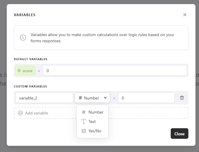Select the Yes/No variable type option
The height and width of the screenshot is (152, 199).
click(x=95, y=131)
